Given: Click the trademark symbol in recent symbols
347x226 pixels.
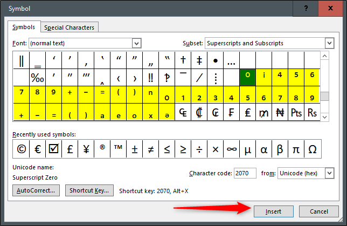Looking at the screenshot, I should pyautogui.click(x=119, y=149).
